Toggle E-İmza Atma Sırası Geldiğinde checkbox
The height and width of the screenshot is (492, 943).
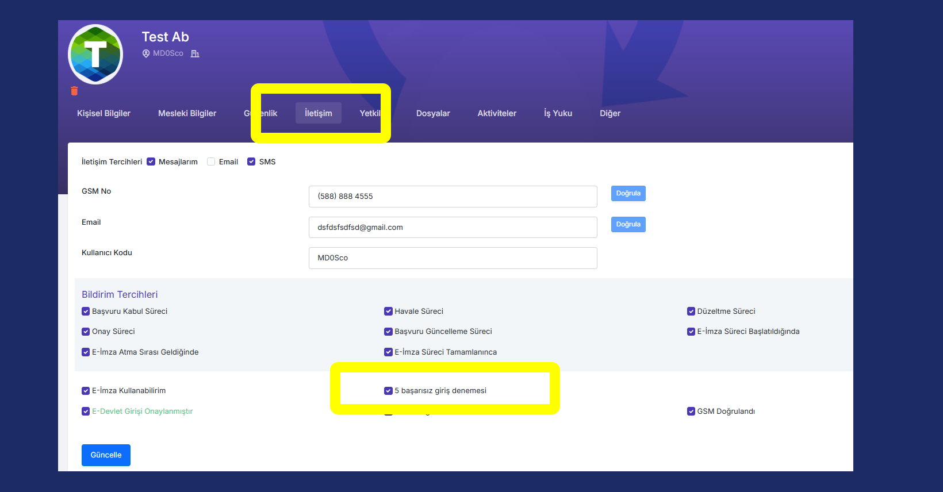[86, 352]
